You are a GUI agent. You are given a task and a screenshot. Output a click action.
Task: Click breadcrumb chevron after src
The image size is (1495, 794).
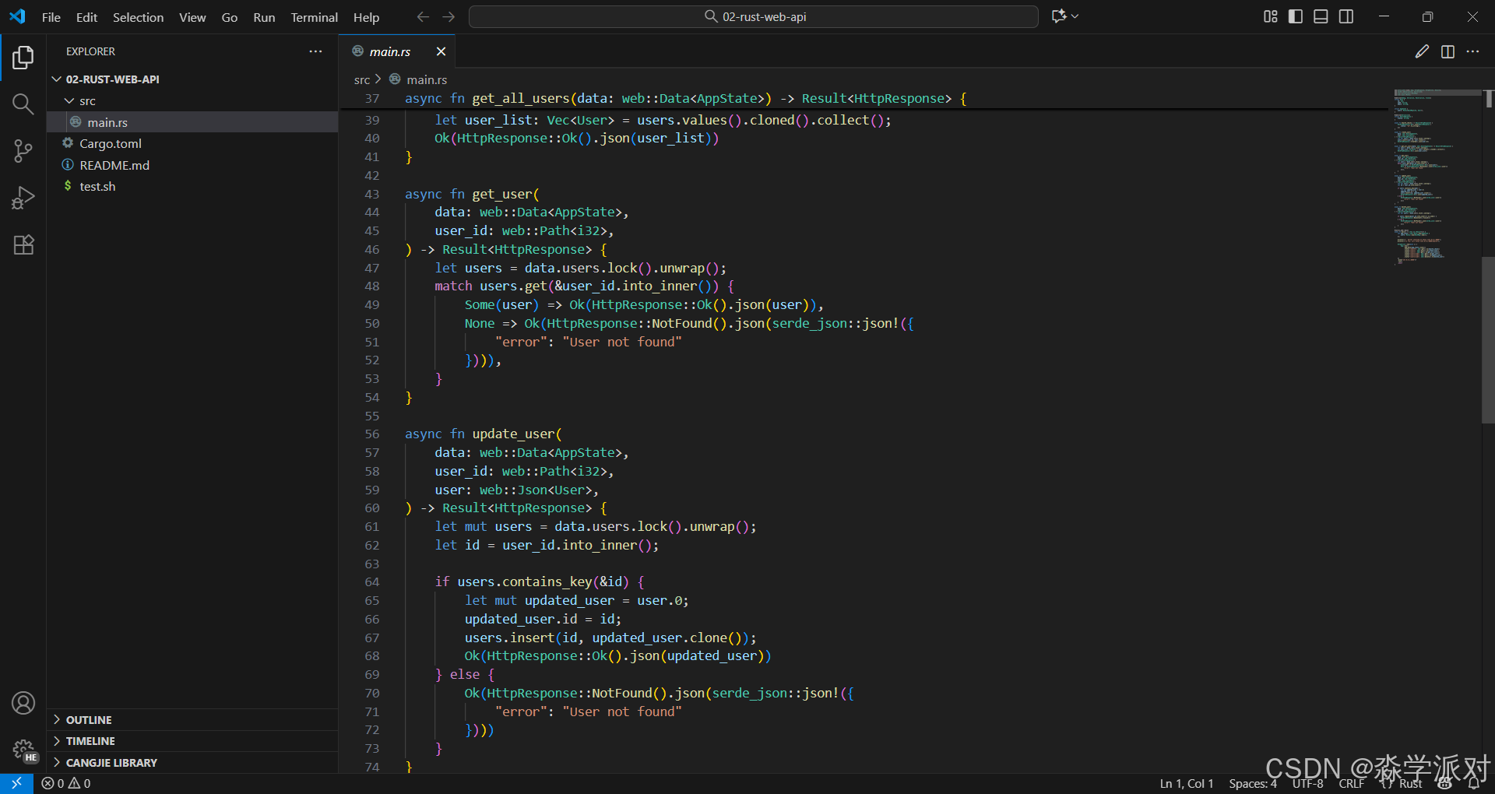[378, 79]
